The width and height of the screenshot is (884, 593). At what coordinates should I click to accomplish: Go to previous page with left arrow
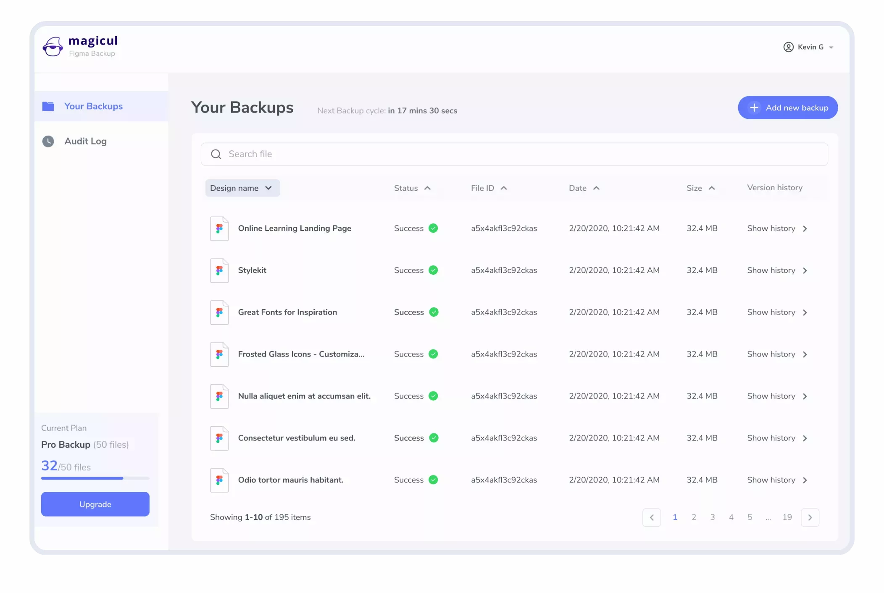[x=652, y=517]
